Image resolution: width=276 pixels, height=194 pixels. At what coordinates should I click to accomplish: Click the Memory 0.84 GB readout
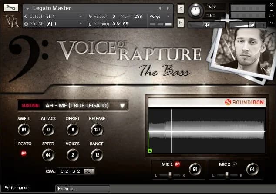point(120,24)
